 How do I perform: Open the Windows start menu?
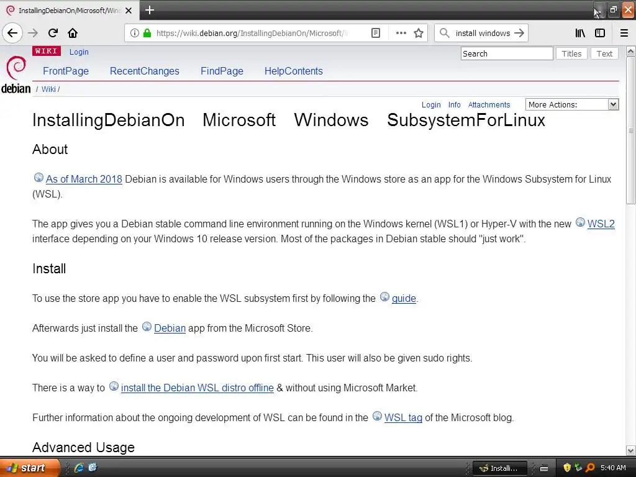(x=29, y=468)
